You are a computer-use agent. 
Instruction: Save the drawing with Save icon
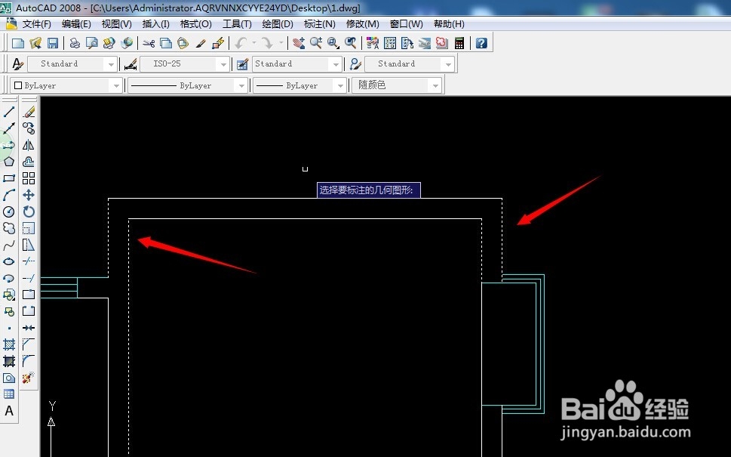click(x=53, y=43)
